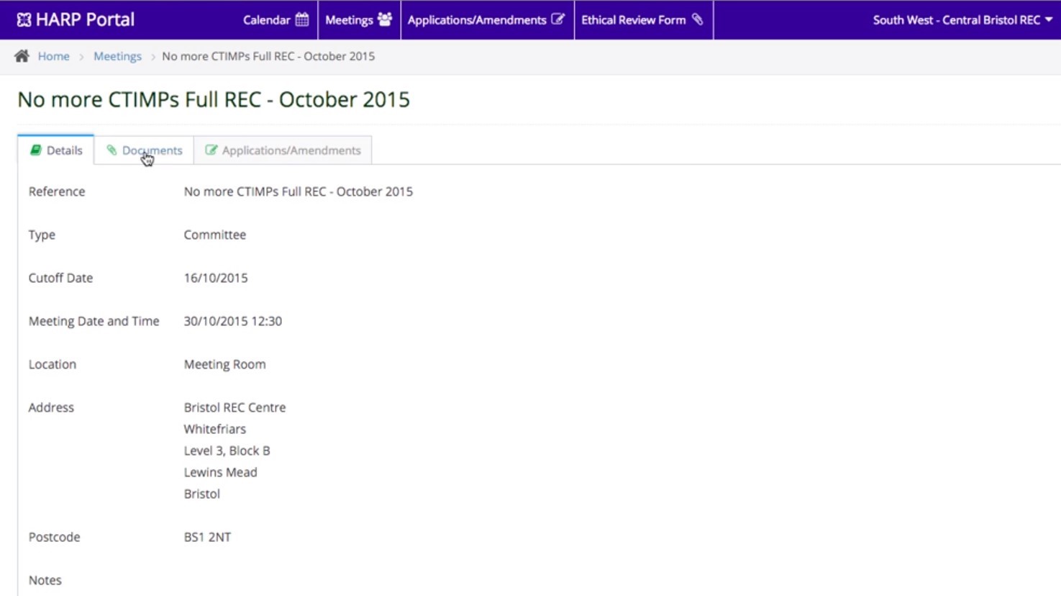Screen dimensions: 1061x596
Task: Switch to the Applications/Amendments tab below title
Action: tap(283, 150)
